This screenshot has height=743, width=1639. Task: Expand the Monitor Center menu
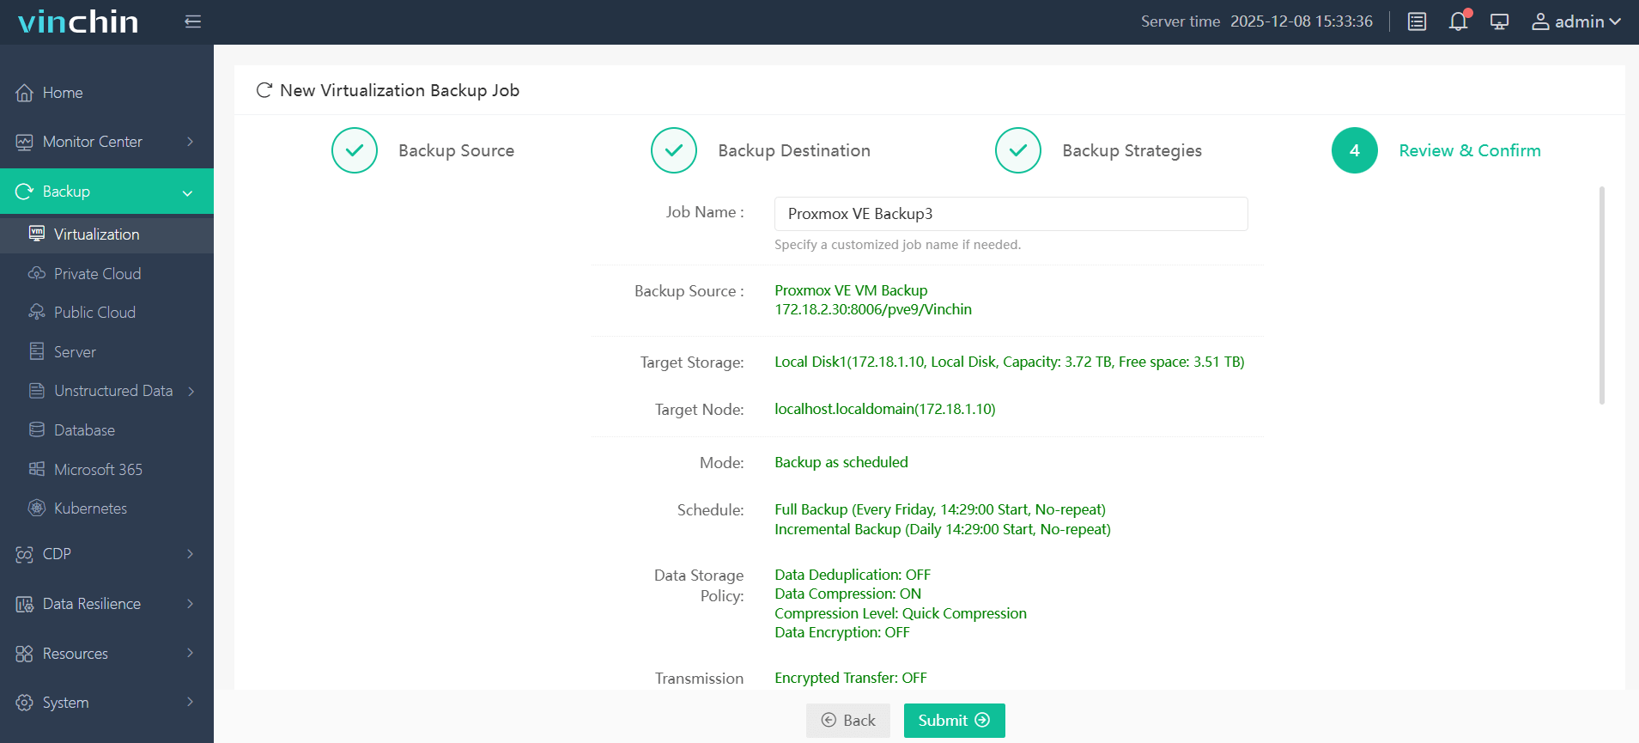106,142
